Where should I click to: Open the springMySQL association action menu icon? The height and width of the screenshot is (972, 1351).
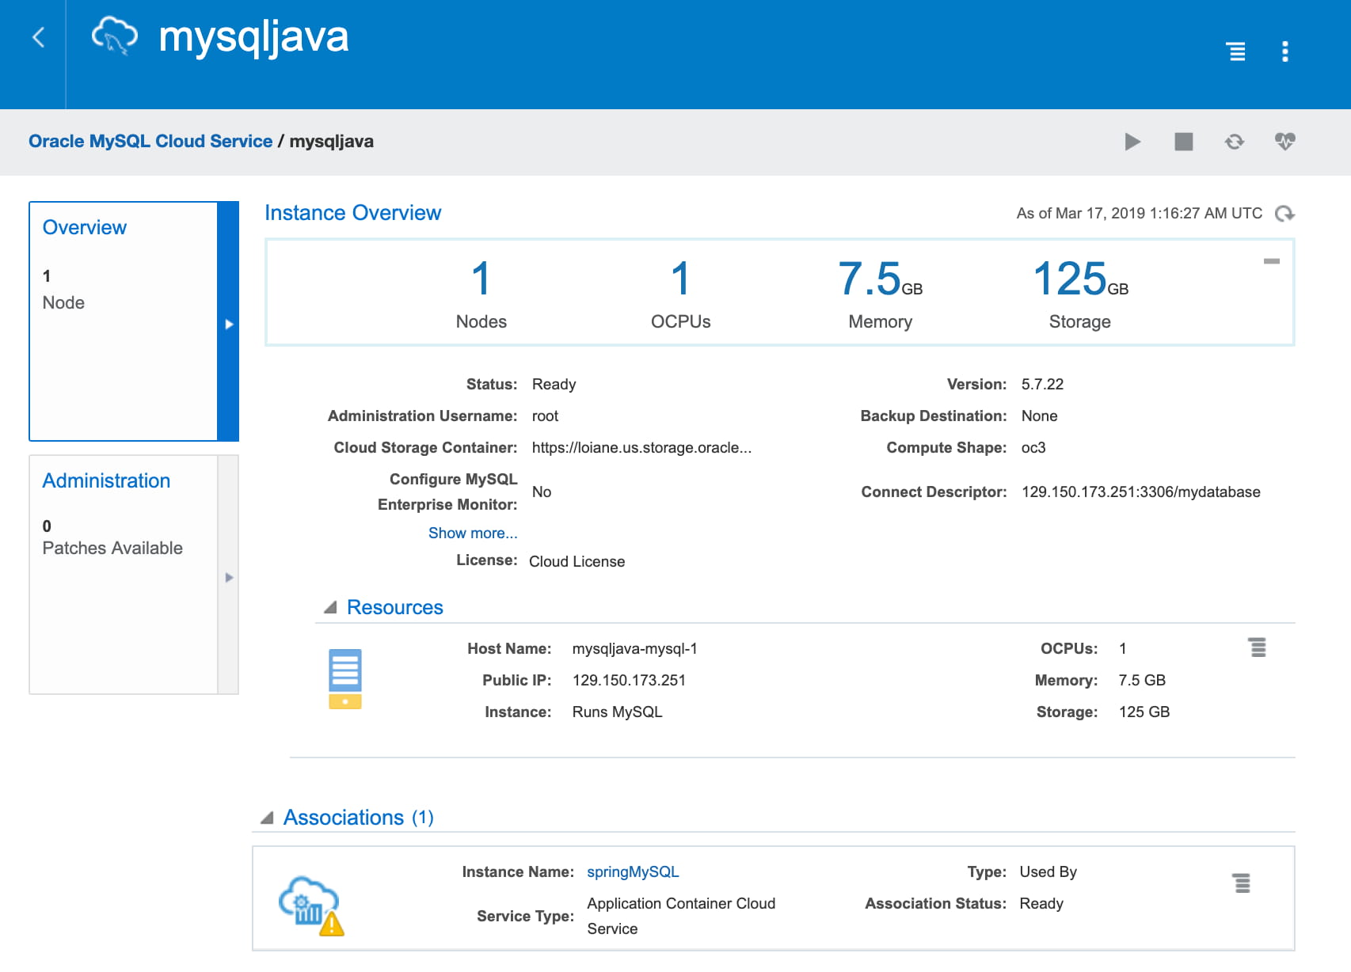1242,883
